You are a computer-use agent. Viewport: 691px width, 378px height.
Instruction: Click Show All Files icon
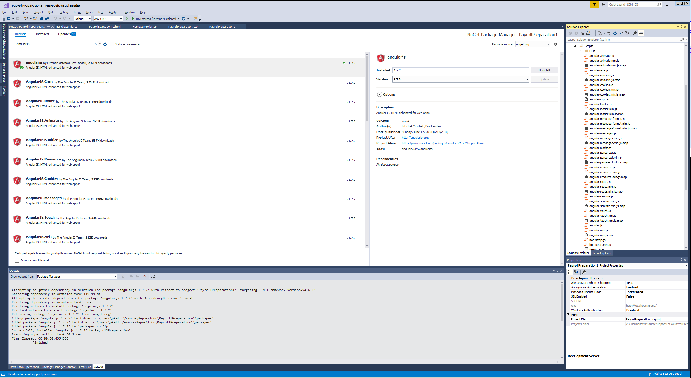627,33
